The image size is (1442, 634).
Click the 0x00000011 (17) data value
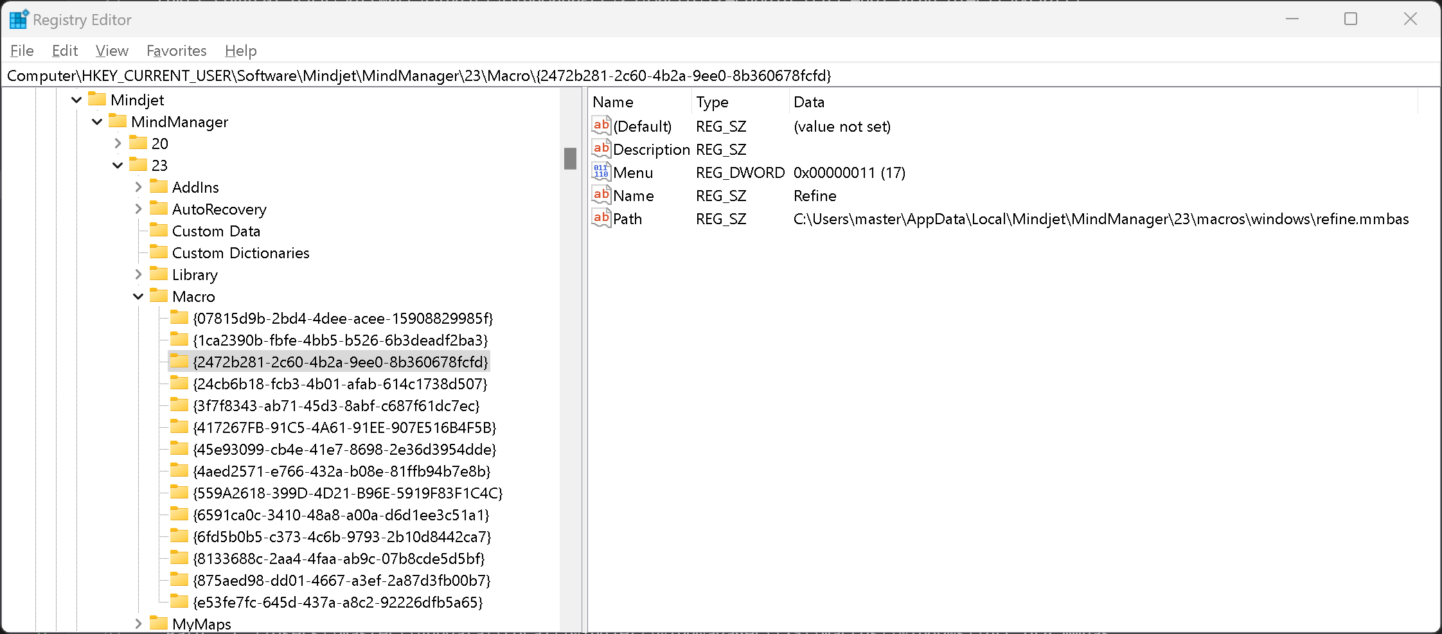[x=850, y=172]
